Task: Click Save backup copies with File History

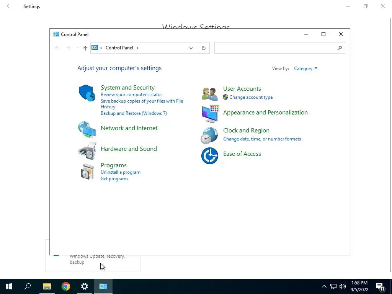Action: [x=142, y=104]
